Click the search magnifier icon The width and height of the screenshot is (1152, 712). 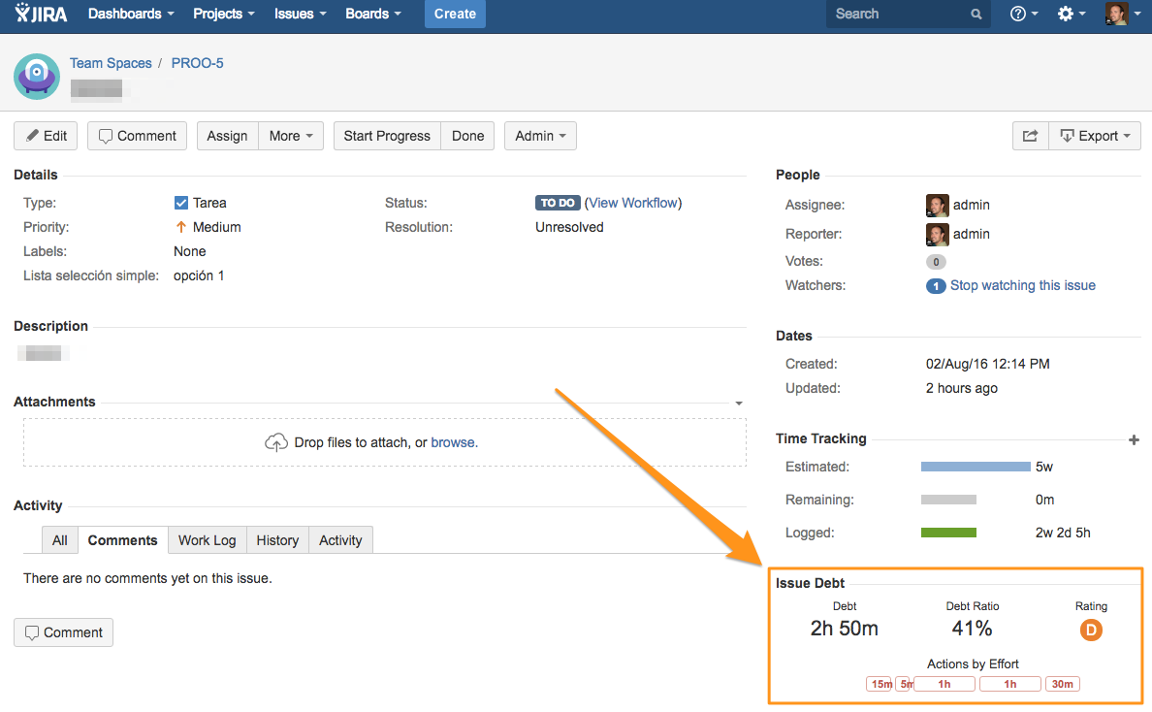[x=976, y=15]
